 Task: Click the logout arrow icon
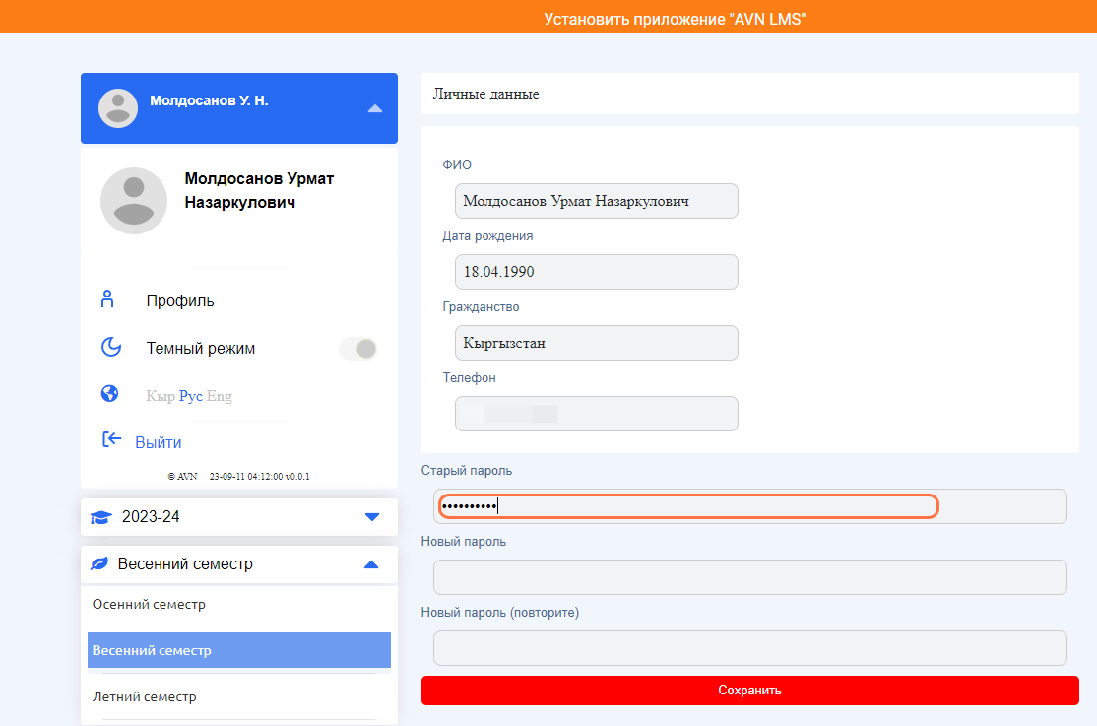(111, 440)
